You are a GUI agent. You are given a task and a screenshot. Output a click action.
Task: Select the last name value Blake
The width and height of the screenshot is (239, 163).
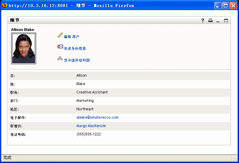[81, 84]
